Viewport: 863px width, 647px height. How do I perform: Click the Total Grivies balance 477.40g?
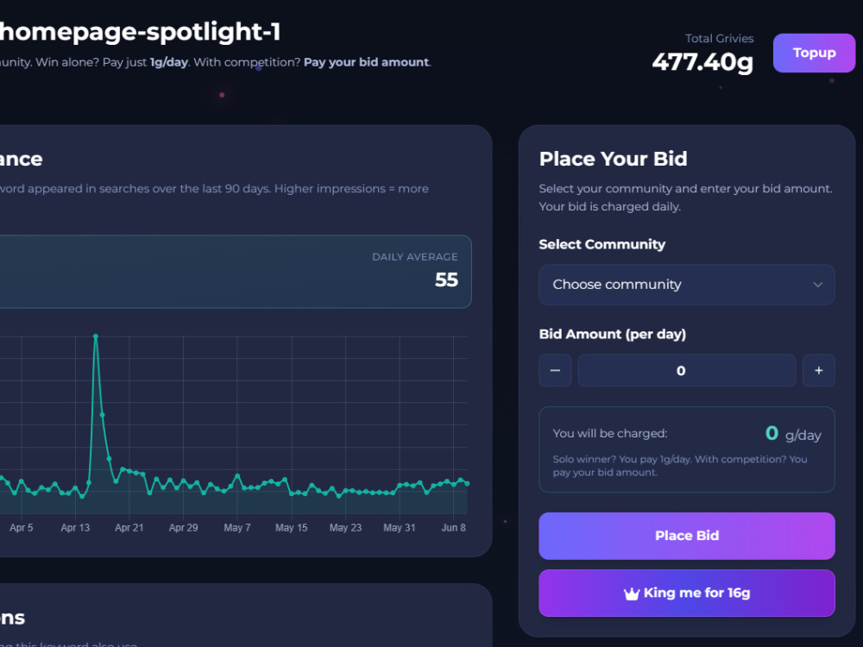(x=702, y=61)
